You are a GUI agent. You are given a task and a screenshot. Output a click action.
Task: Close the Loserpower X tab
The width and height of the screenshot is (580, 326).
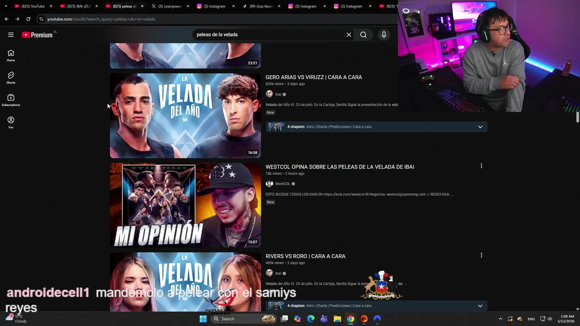188,6
